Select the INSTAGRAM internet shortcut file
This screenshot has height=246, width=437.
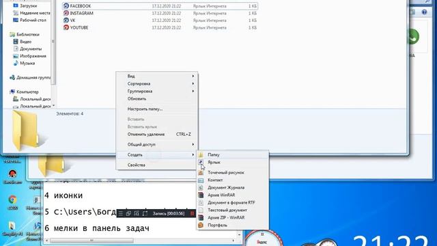tap(160, 13)
